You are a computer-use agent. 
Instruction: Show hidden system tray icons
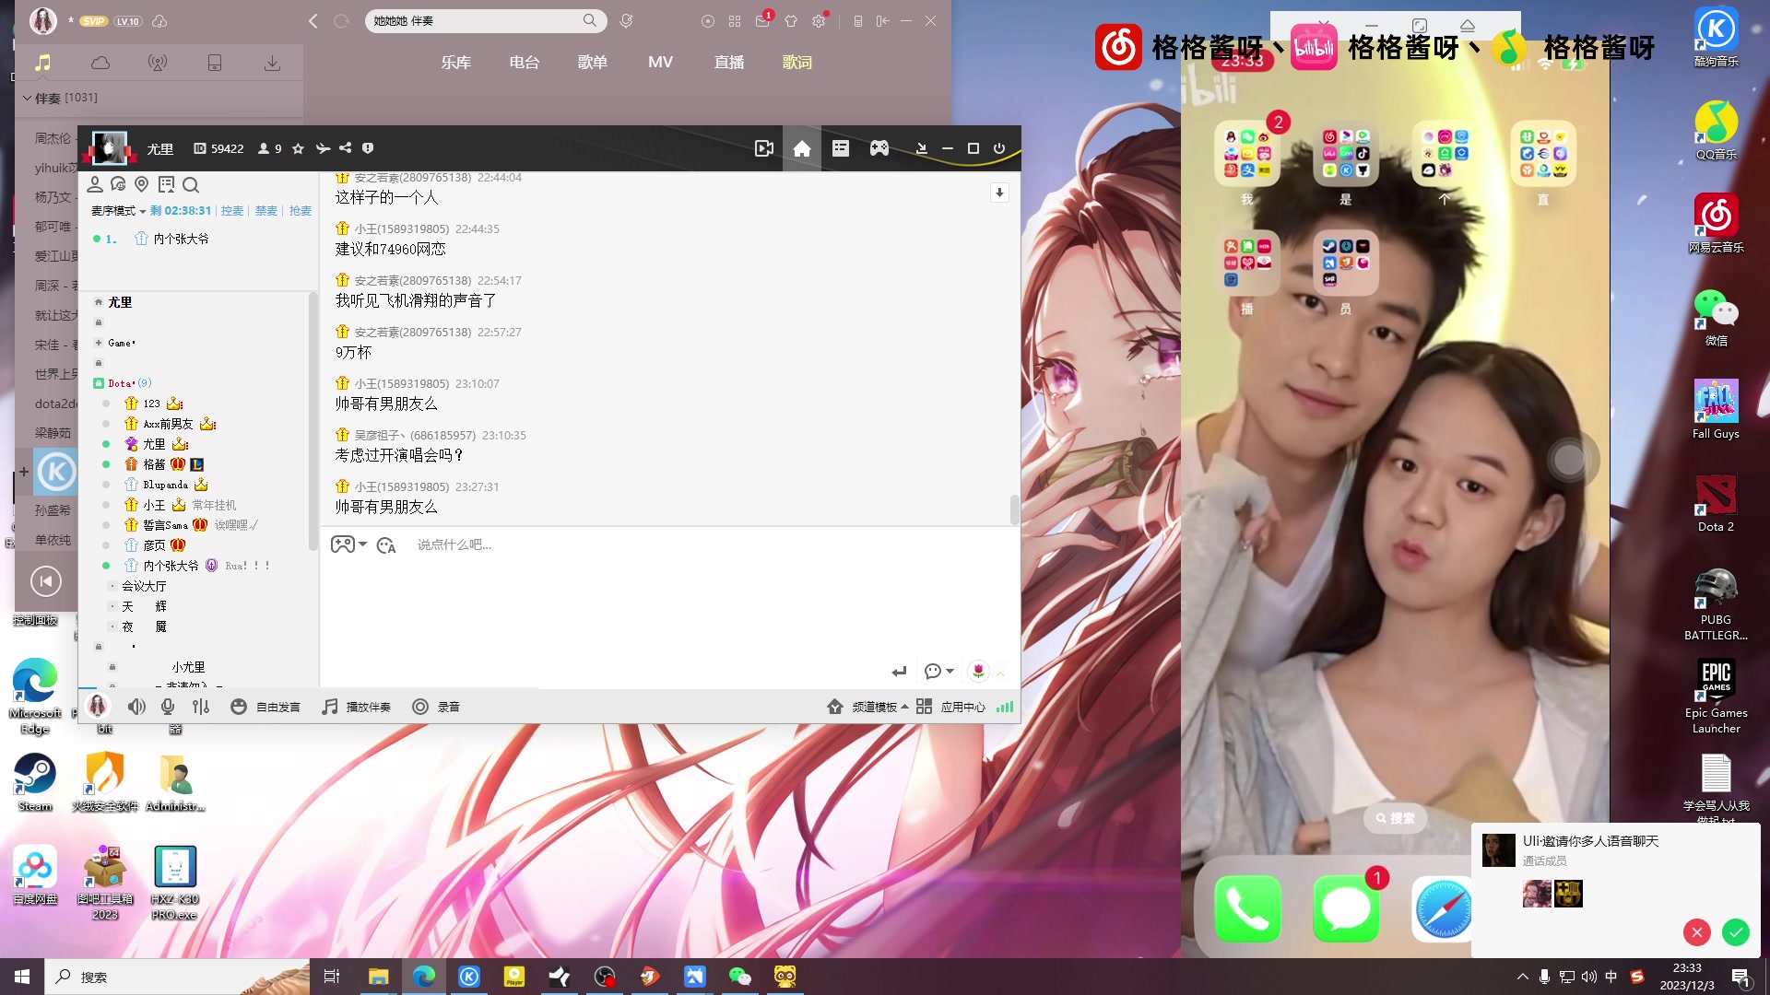pos(1522,977)
